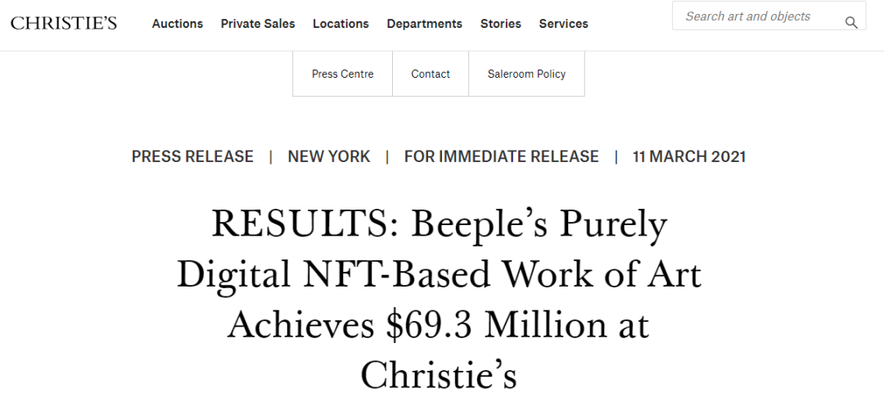Click the search magnifier icon
The height and width of the screenshot is (420, 884).
[851, 23]
